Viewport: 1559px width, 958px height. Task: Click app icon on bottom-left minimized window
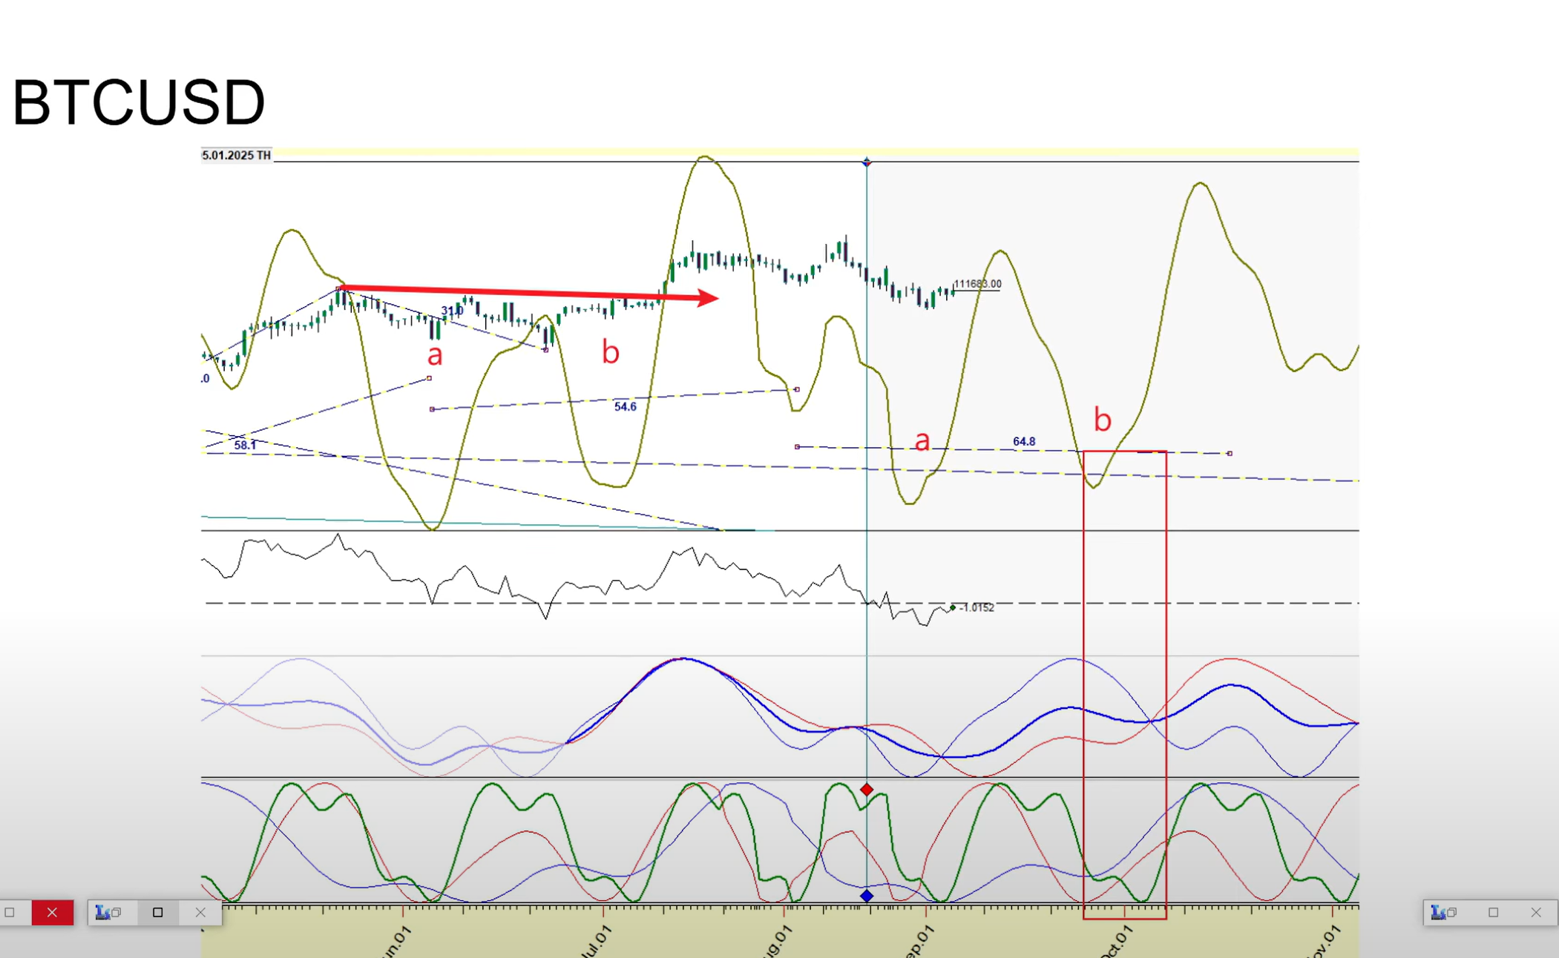pyautogui.click(x=102, y=912)
